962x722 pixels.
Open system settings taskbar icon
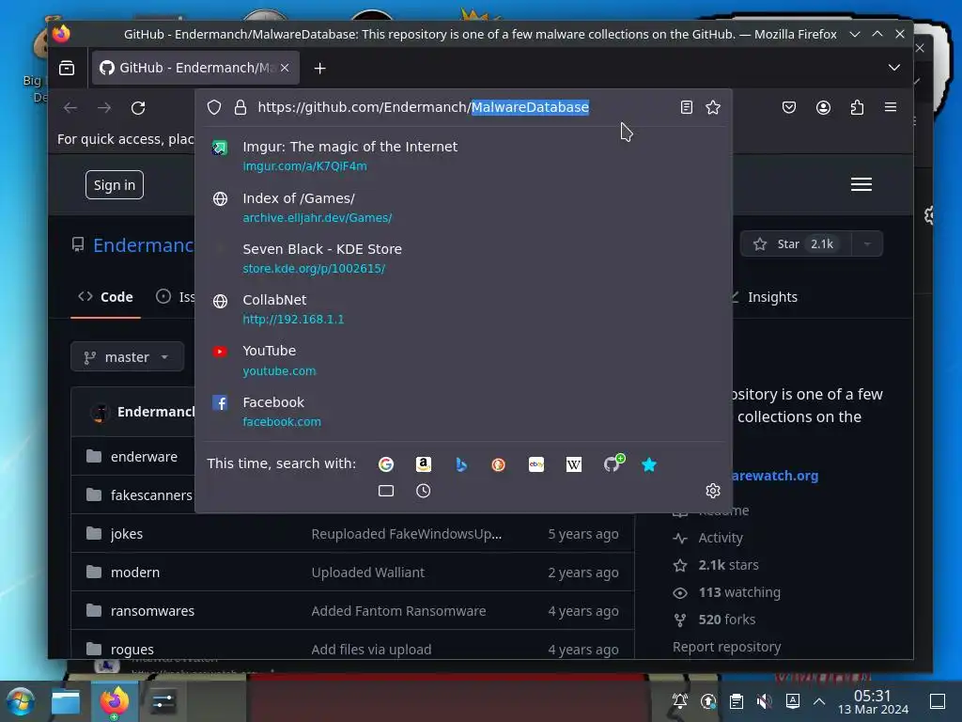163,701
